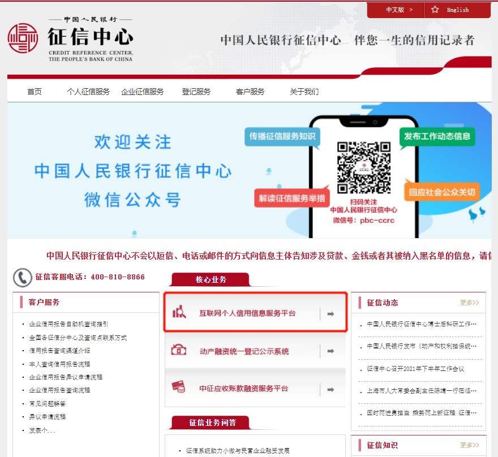
Task: Click the 互联网个人信用信息服务平台 search icon
Action: tap(179, 312)
